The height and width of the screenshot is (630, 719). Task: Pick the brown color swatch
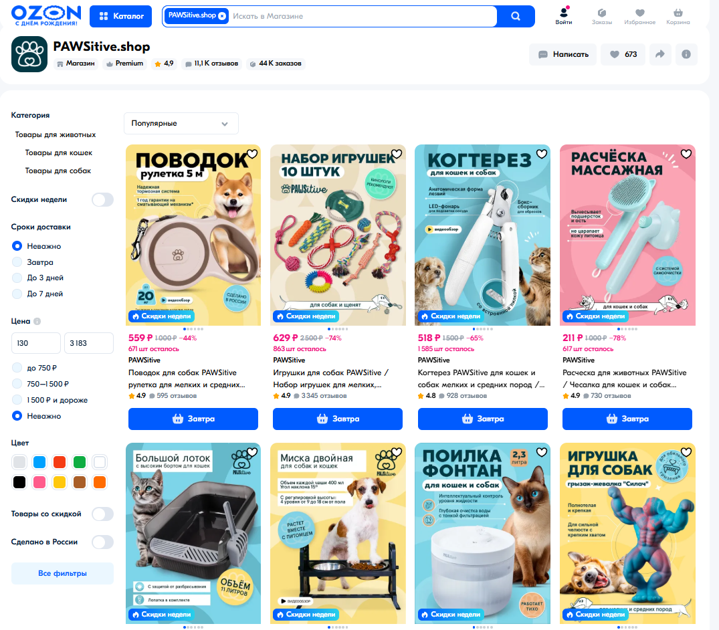tap(80, 482)
